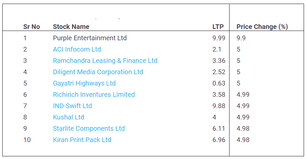Select the Gayatri Highways Ltd link

(84, 83)
